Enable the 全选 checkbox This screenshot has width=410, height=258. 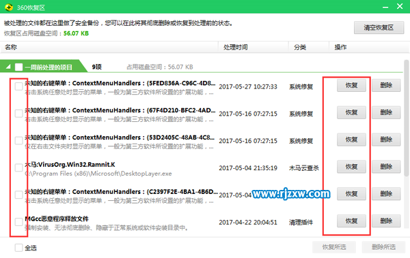(x=18, y=248)
